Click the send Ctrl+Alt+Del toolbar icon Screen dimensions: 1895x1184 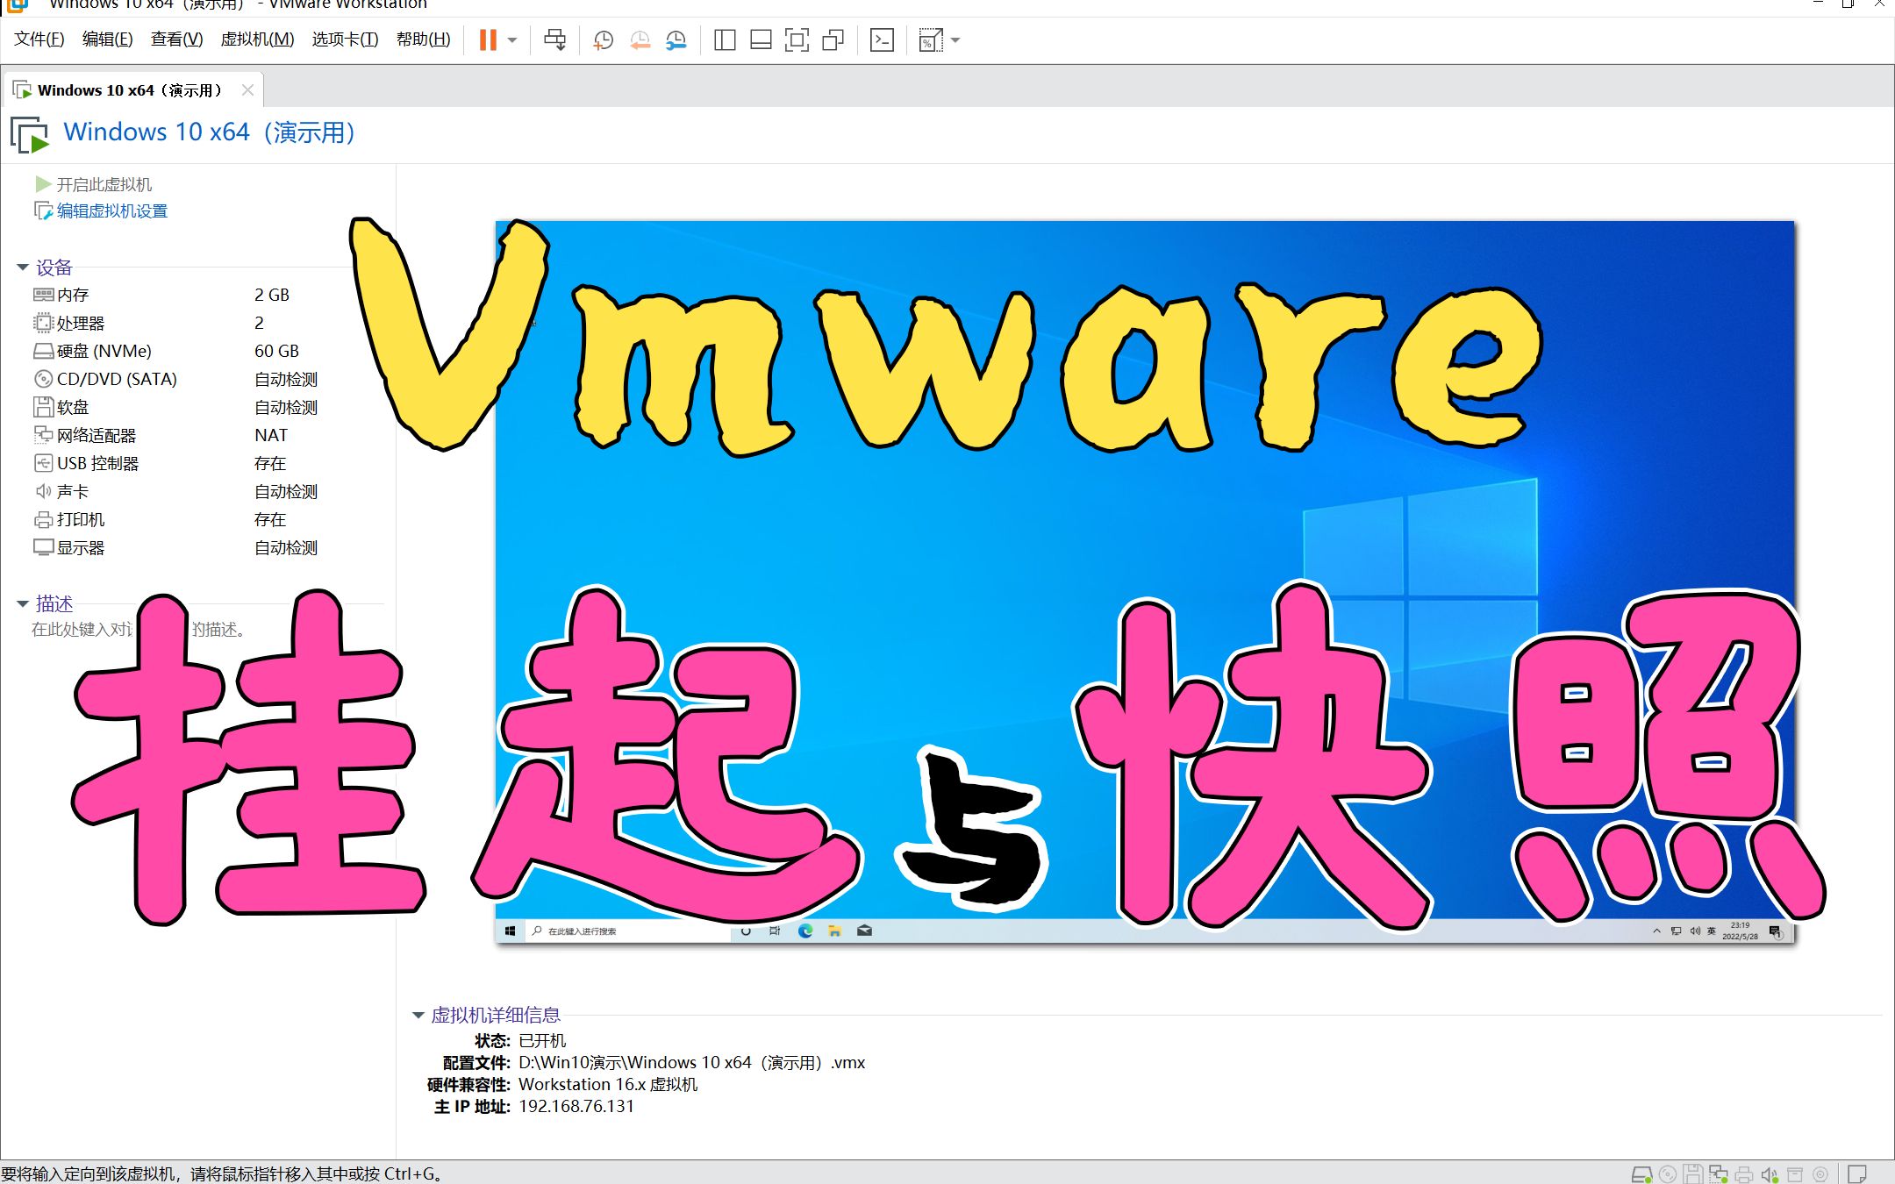tap(555, 39)
